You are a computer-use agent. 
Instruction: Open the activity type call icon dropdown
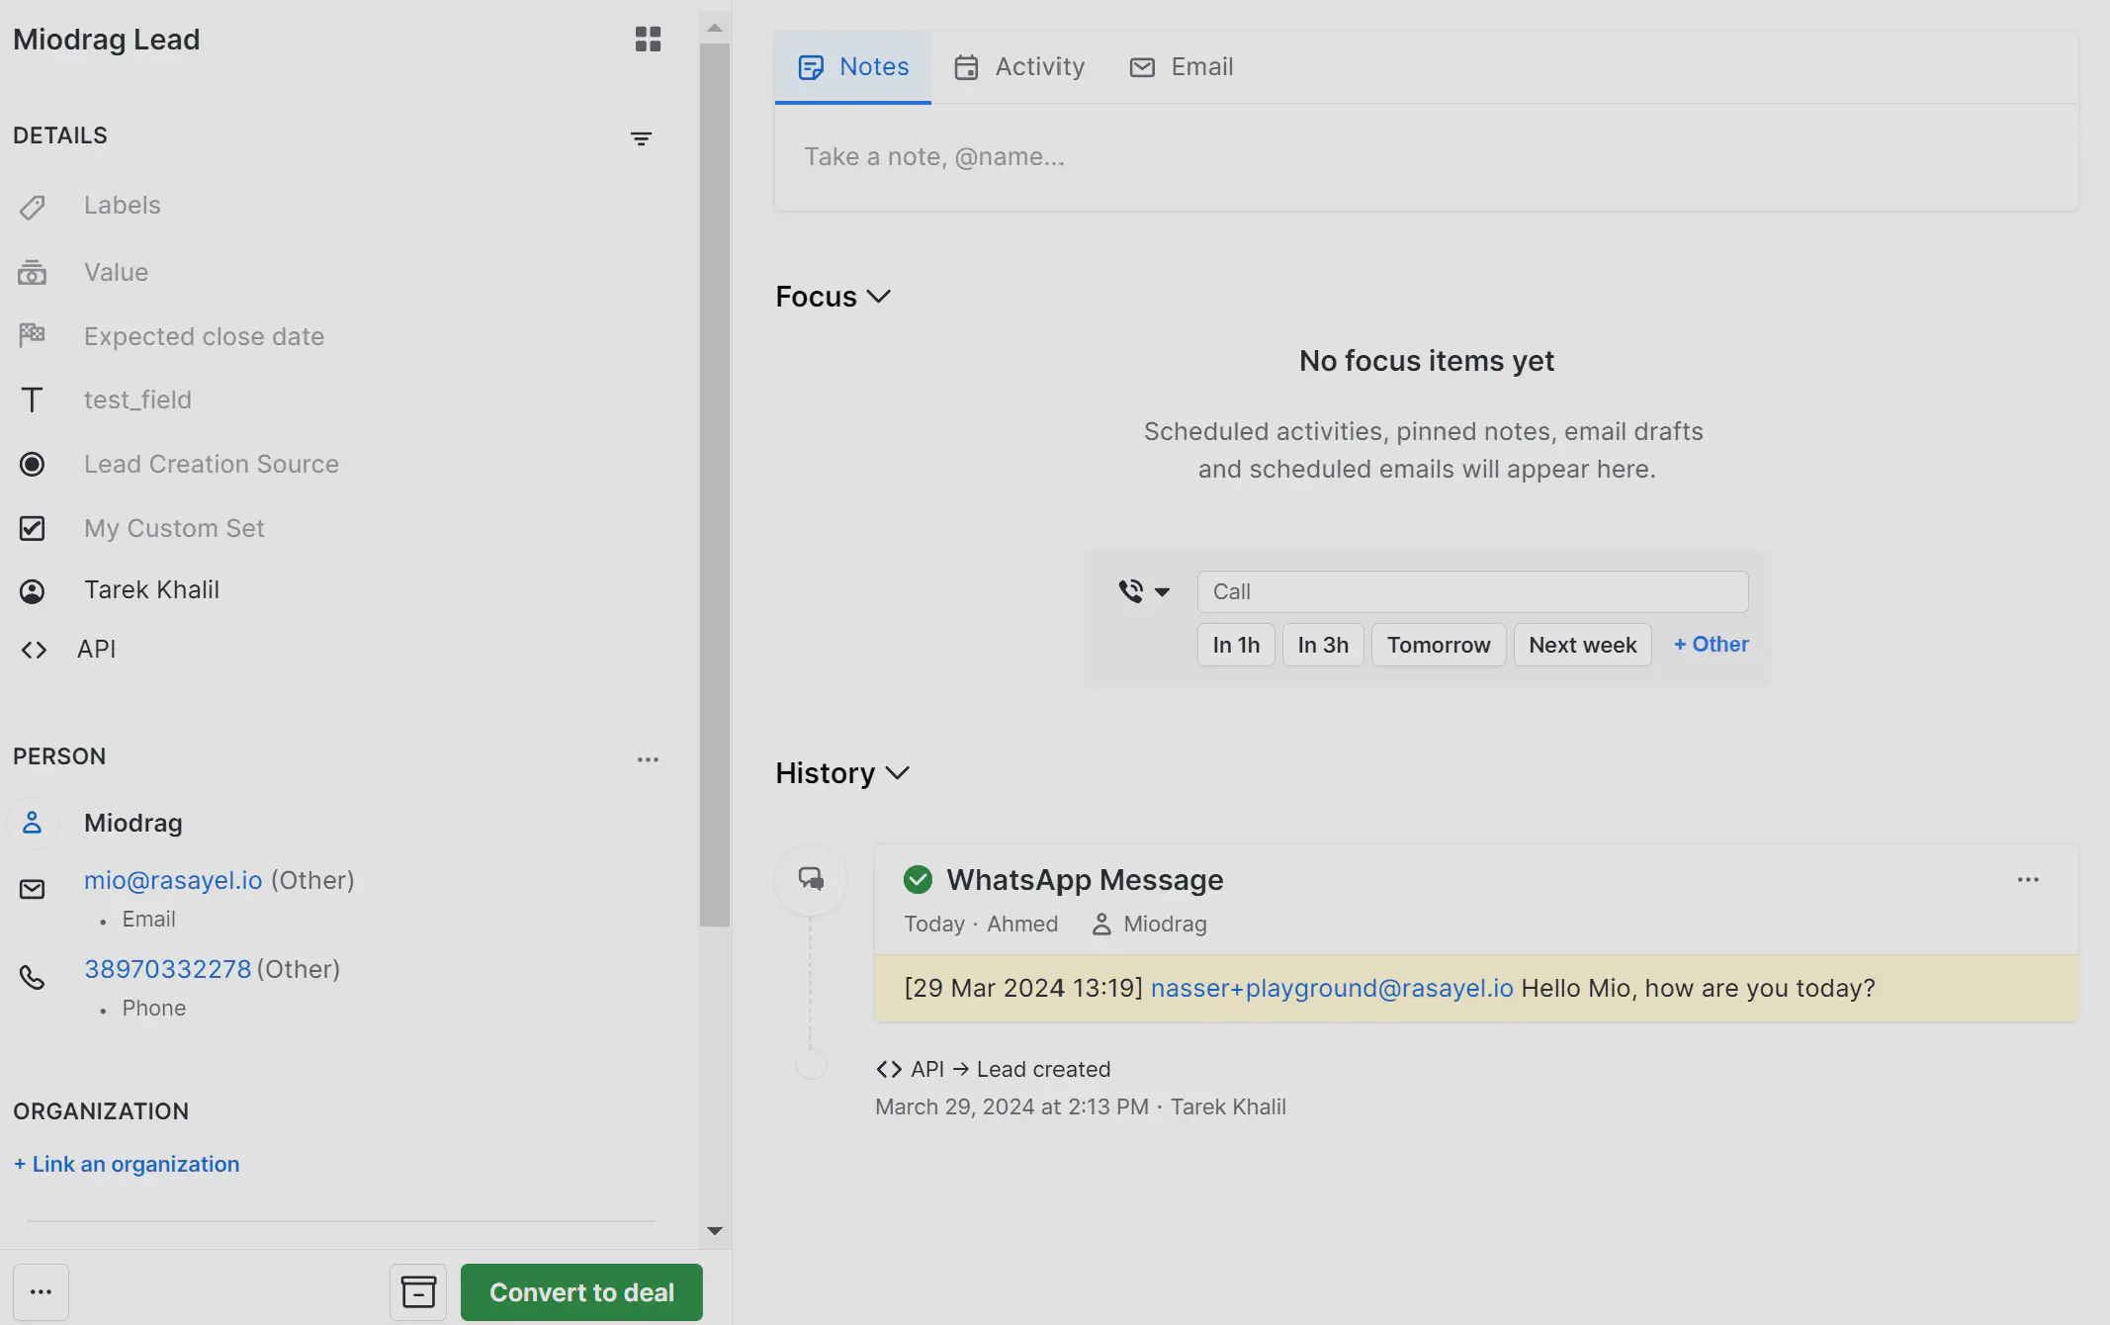pyautogui.click(x=1144, y=591)
